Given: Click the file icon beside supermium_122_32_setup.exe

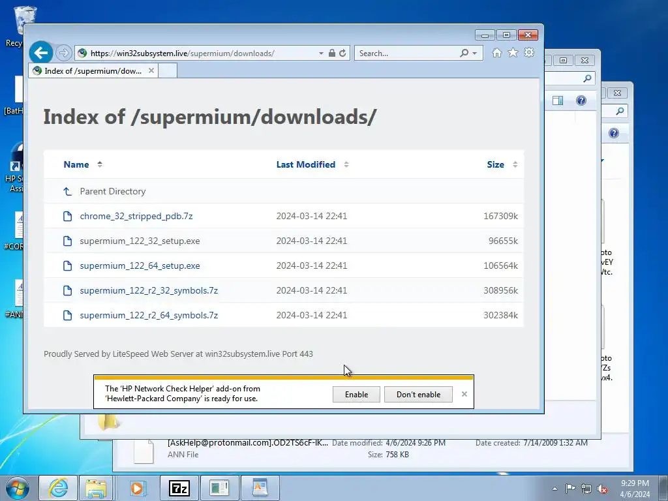Looking at the screenshot, I should coord(67,241).
